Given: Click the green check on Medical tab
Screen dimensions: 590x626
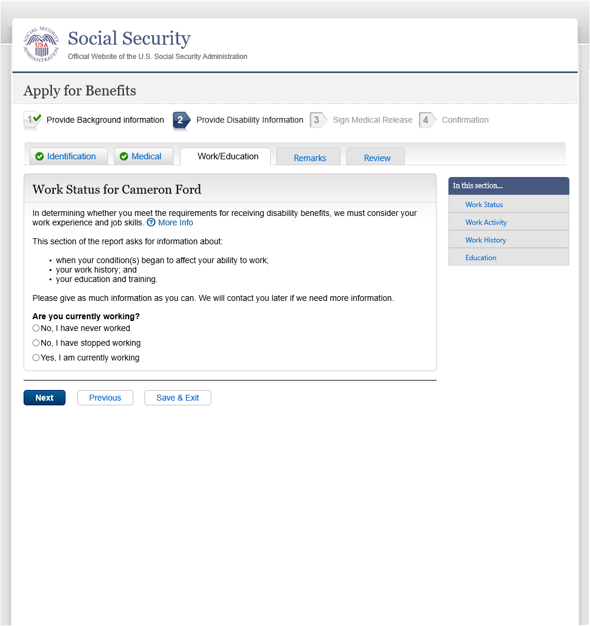Looking at the screenshot, I should [x=124, y=156].
